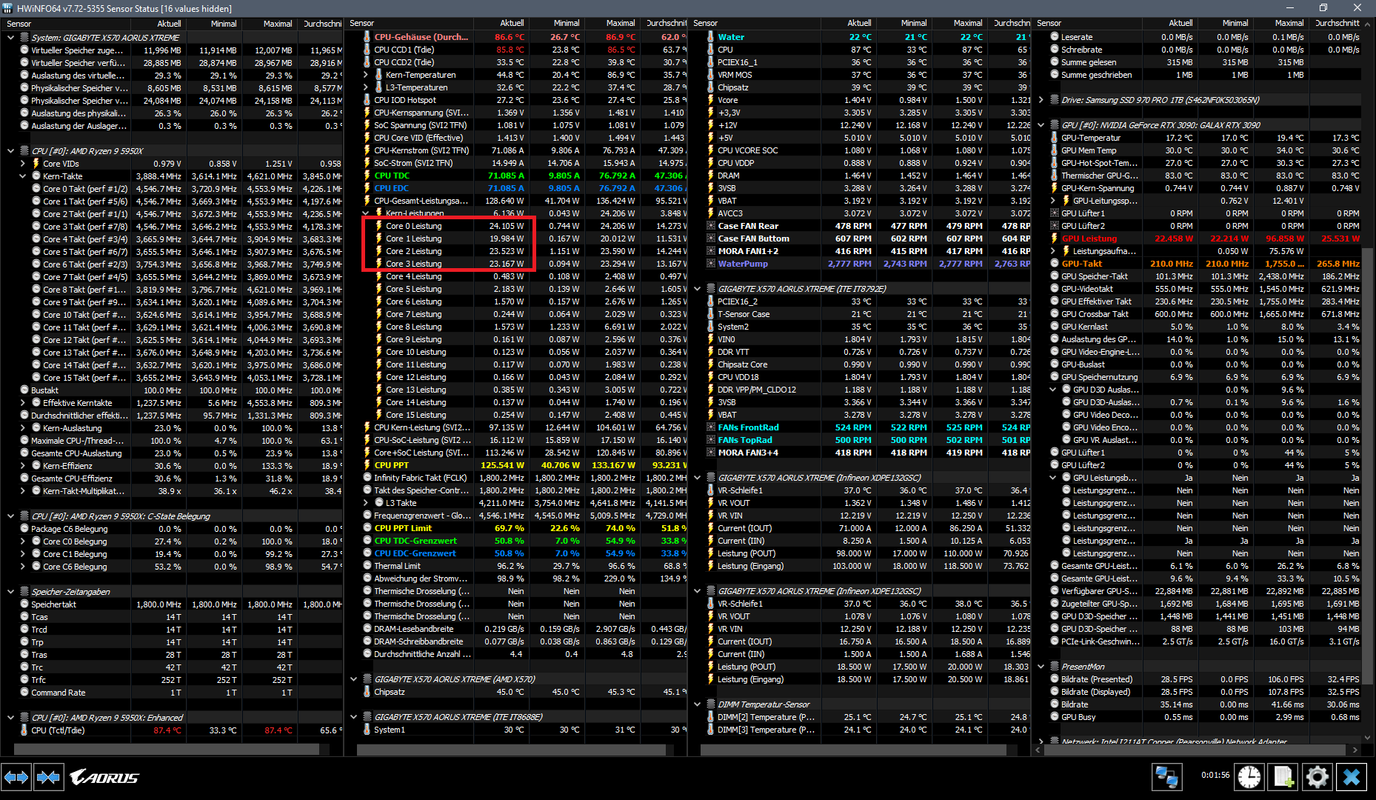Image resolution: width=1376 pixels, height=800 pixels.
Task: Click second panel's Minimal column header
Action: point(556,24)
